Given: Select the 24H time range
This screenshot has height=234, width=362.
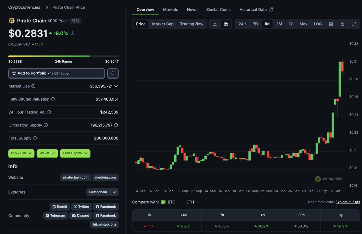Looking at the screenshot, I should 243,24.
